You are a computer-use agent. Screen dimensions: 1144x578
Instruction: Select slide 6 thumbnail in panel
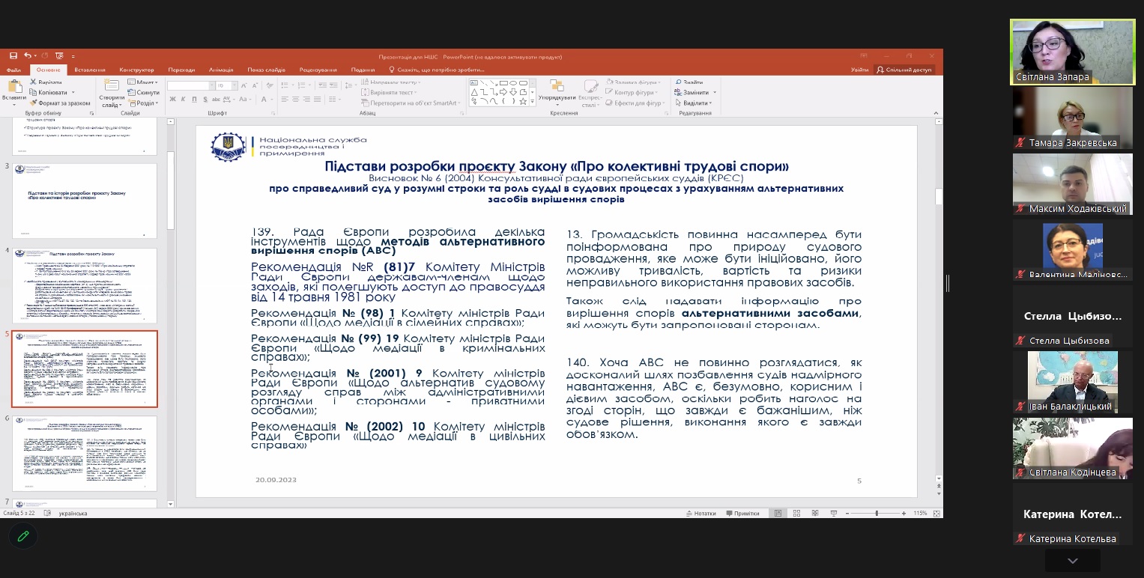[x=85, y=453]
